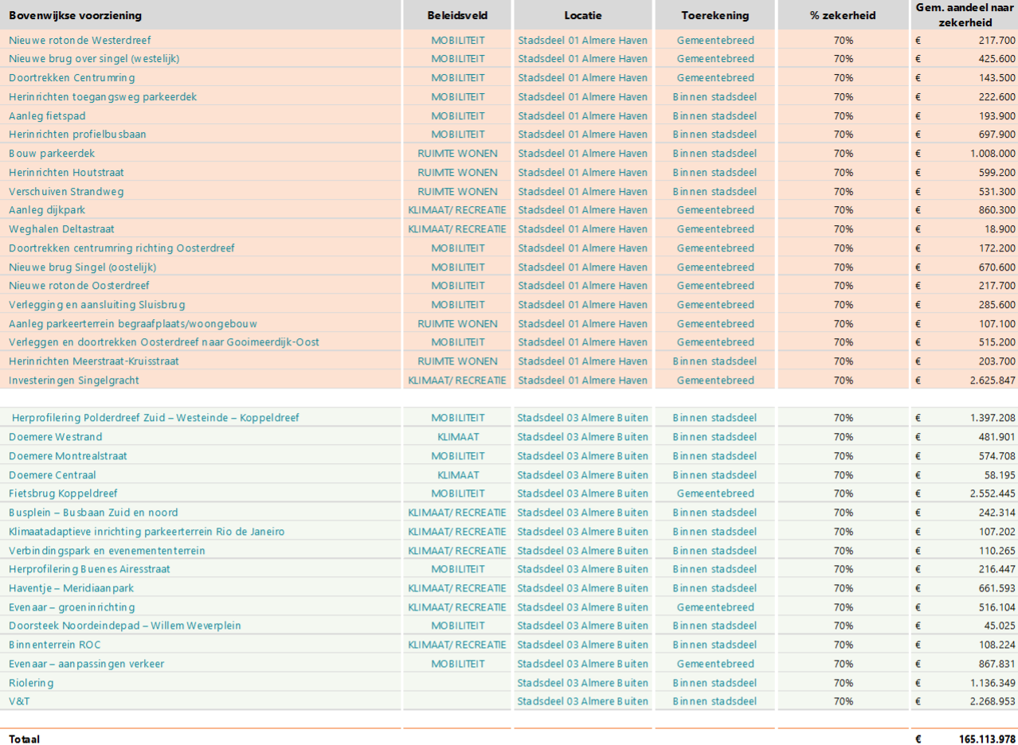Select Gem. aandeel naar zekerheid header

point(964,15)
